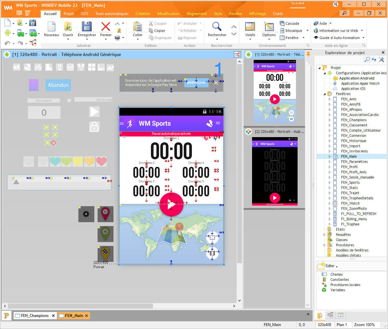Open the Options icon in Environnement
The image size is (388, 329).
269,26
